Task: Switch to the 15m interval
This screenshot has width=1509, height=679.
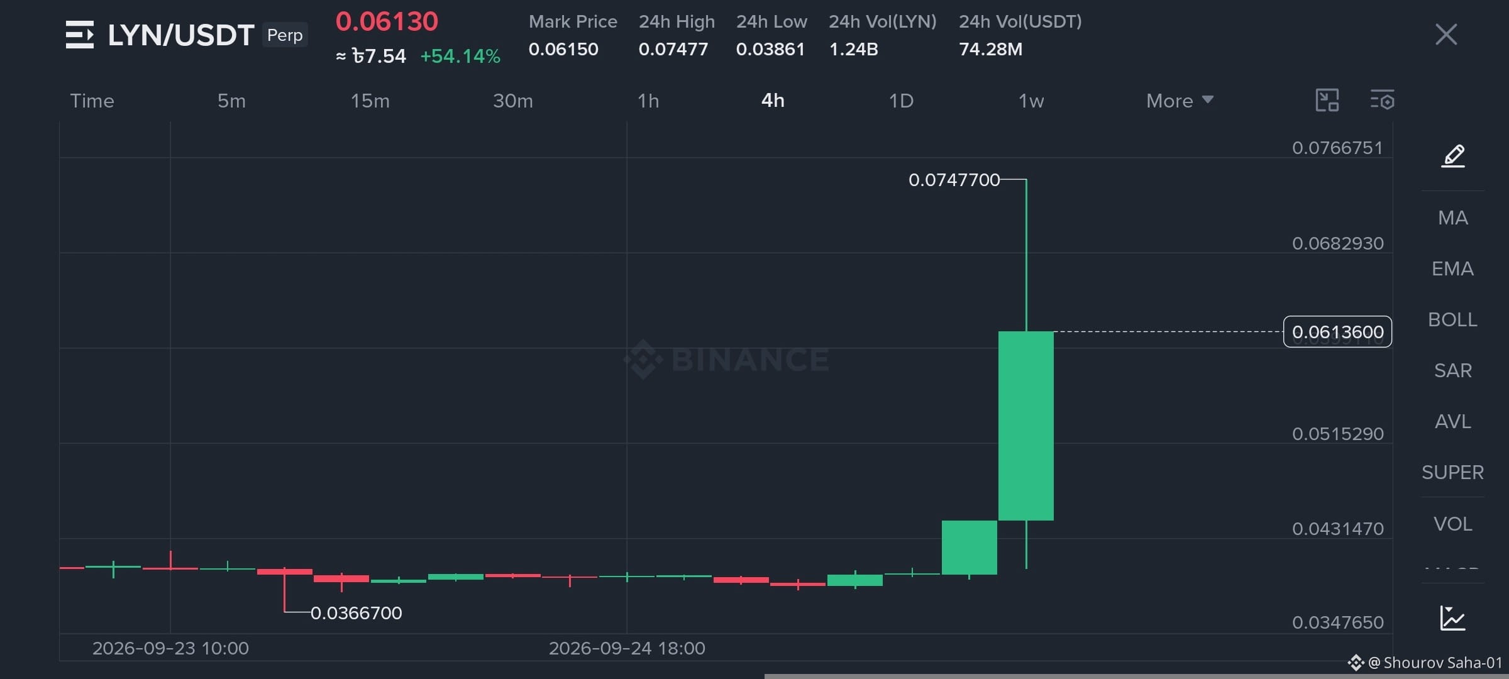Action: coord(370,101)
